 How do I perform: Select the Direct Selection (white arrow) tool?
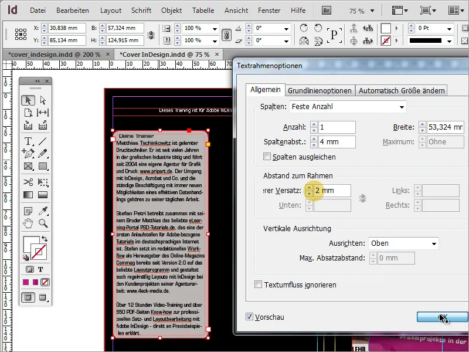click(43, 100)
